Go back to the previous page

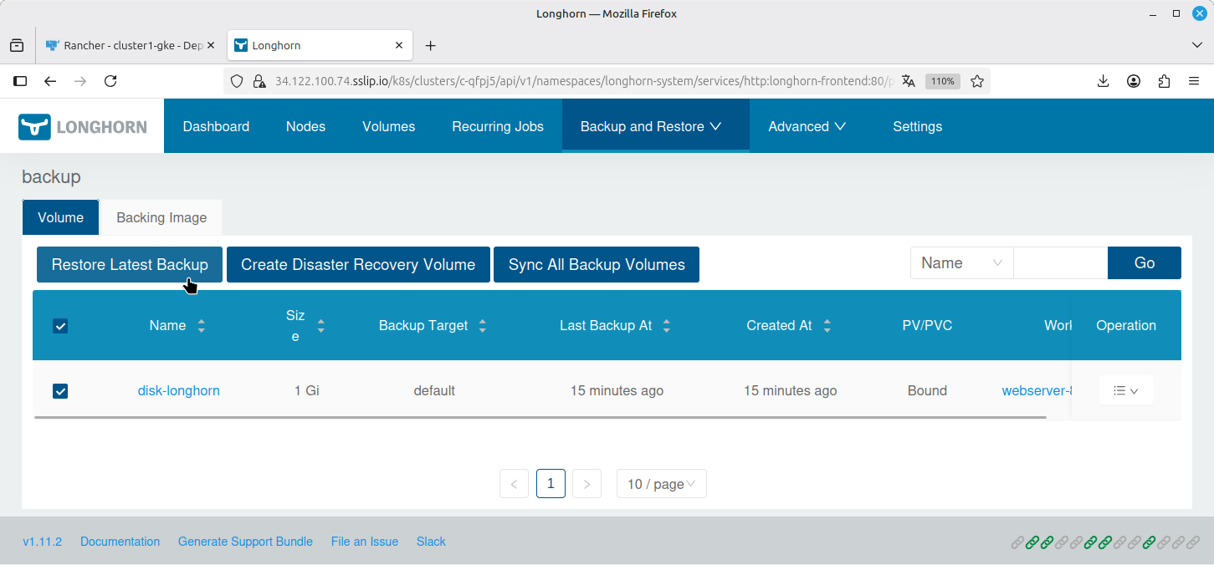(x=50, y=81)
